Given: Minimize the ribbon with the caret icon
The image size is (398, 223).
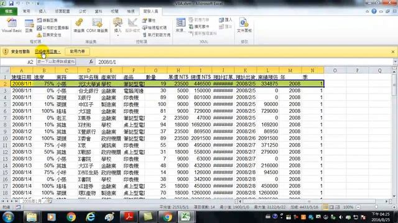Looking at the screenshot, I should [368, 11].
